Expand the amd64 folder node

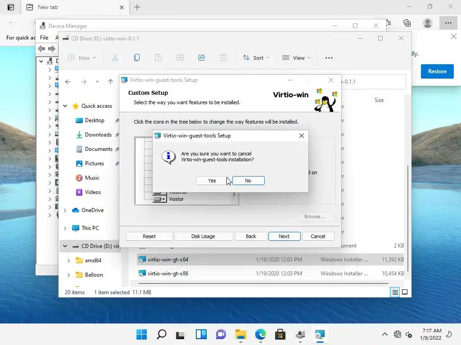(x=68, y=260)
